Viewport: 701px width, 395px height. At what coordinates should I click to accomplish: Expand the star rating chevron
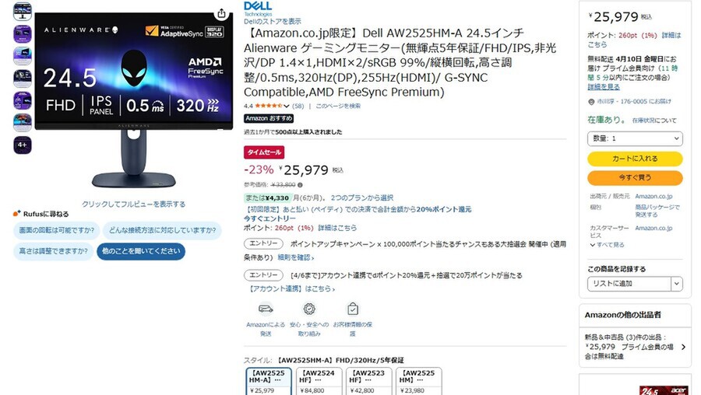coord(287,107)
